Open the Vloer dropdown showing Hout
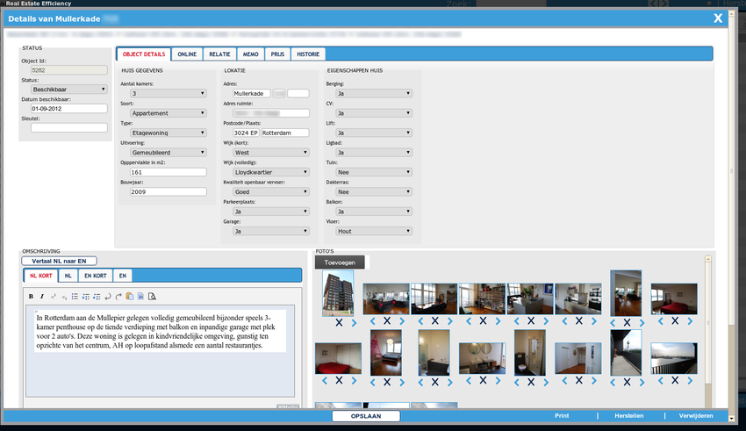Screen dimensions: 746x431 (374, 231)
